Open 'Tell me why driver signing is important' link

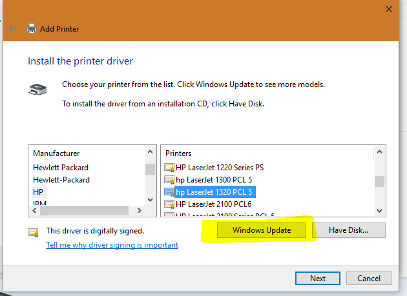112,245
